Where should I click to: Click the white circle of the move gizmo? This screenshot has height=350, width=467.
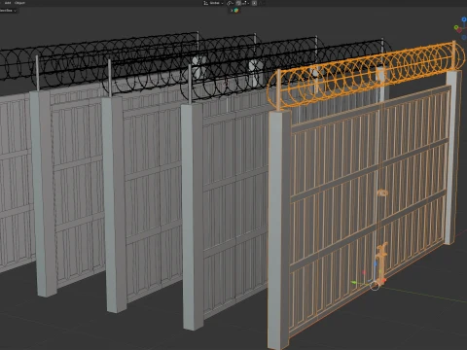pyautogui.click(x=375, y=286)
